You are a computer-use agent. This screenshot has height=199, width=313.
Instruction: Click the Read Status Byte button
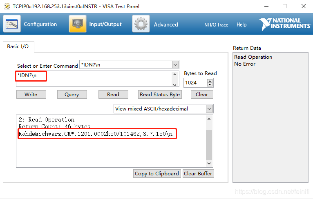(160, 95)
